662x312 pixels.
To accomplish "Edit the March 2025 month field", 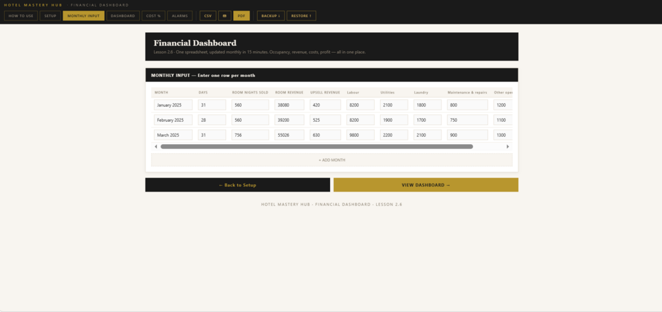I will [x=173, y=135].
